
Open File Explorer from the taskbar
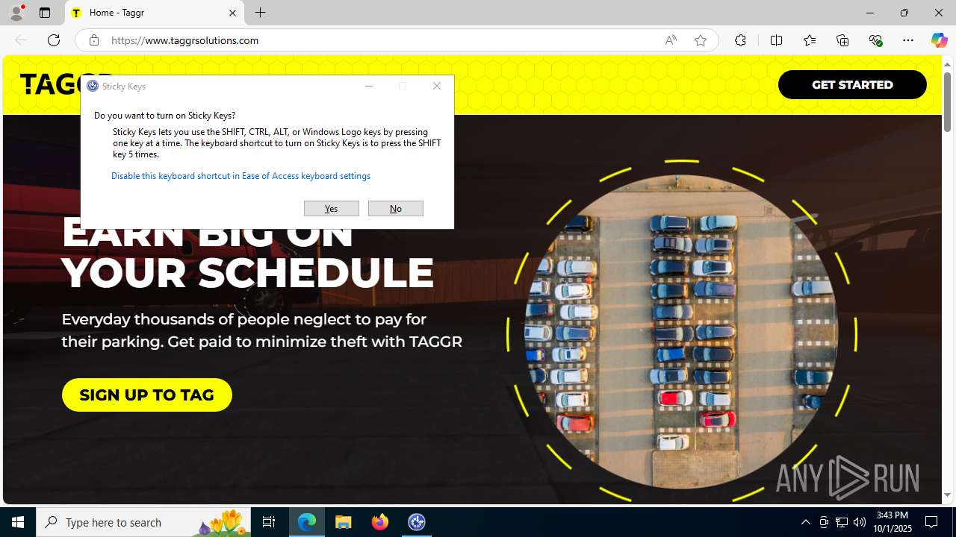coord(344,522)
